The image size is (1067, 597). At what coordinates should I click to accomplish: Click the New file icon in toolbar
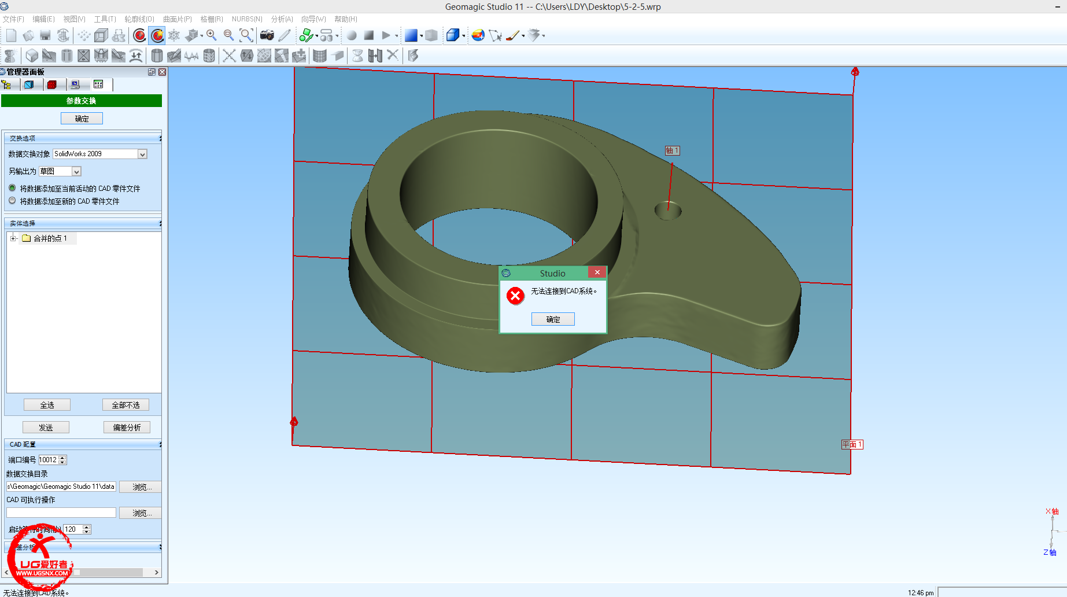(11, 35)
